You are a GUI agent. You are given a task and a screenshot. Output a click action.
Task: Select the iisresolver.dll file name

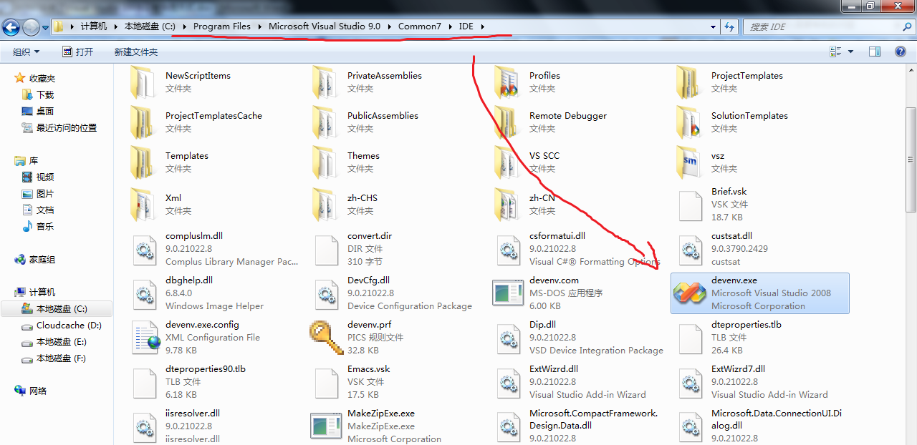(193, 414)
